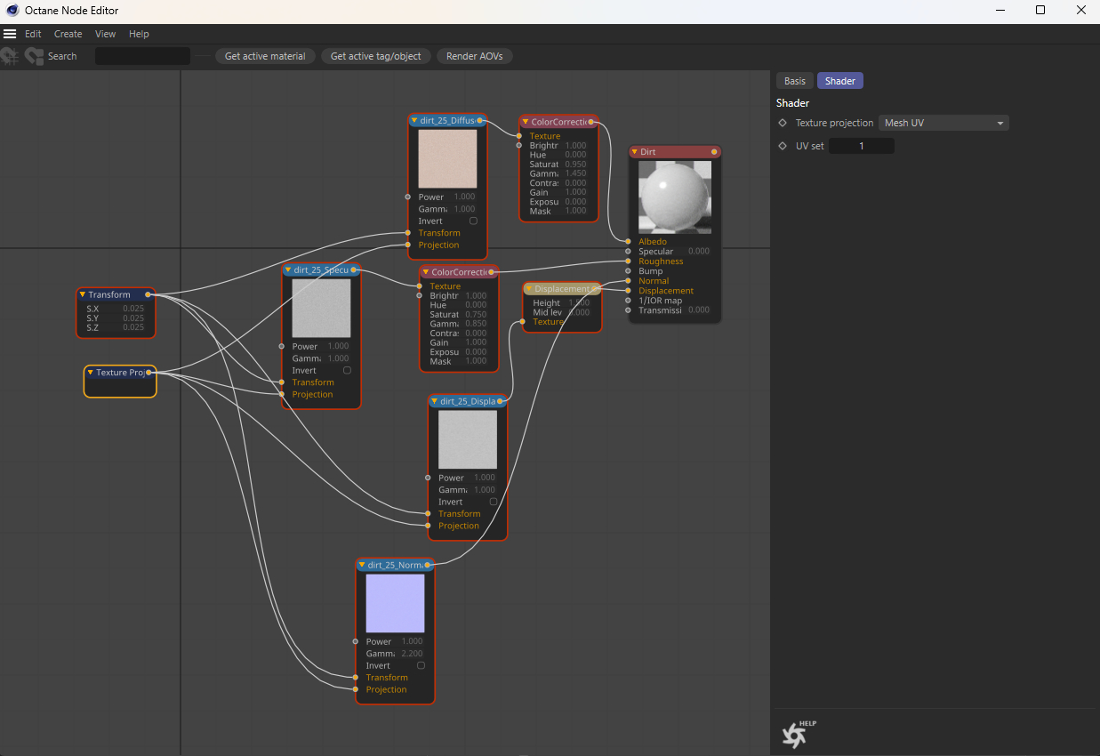This screenshot has width=1100, height=756.
Task: Click the UV set value field
Action: (862, 146)
